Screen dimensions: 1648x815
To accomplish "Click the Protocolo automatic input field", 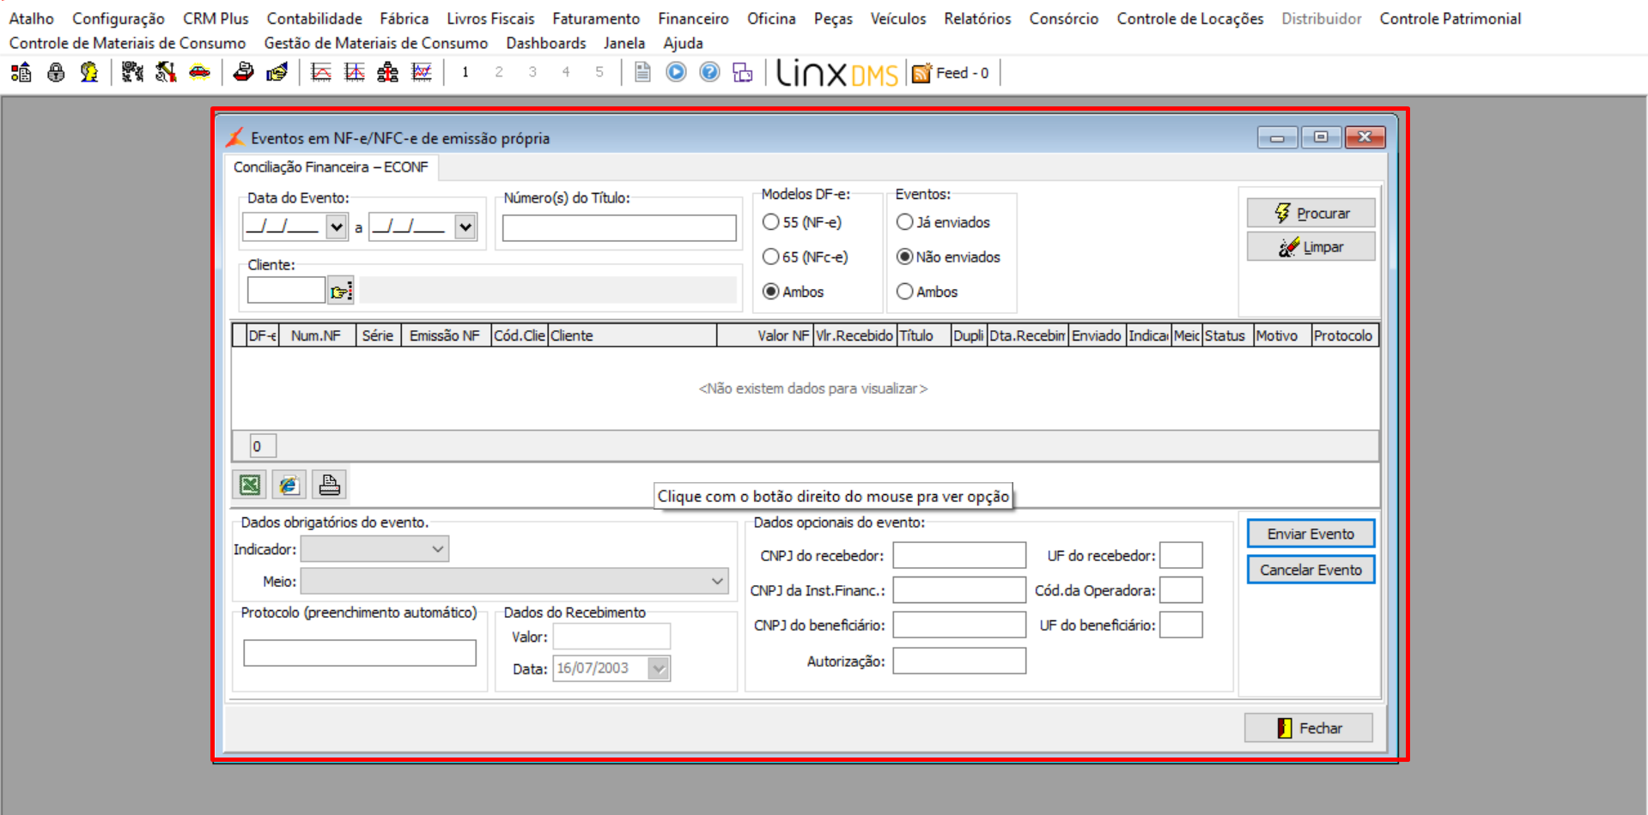I will tap(360, 653).
